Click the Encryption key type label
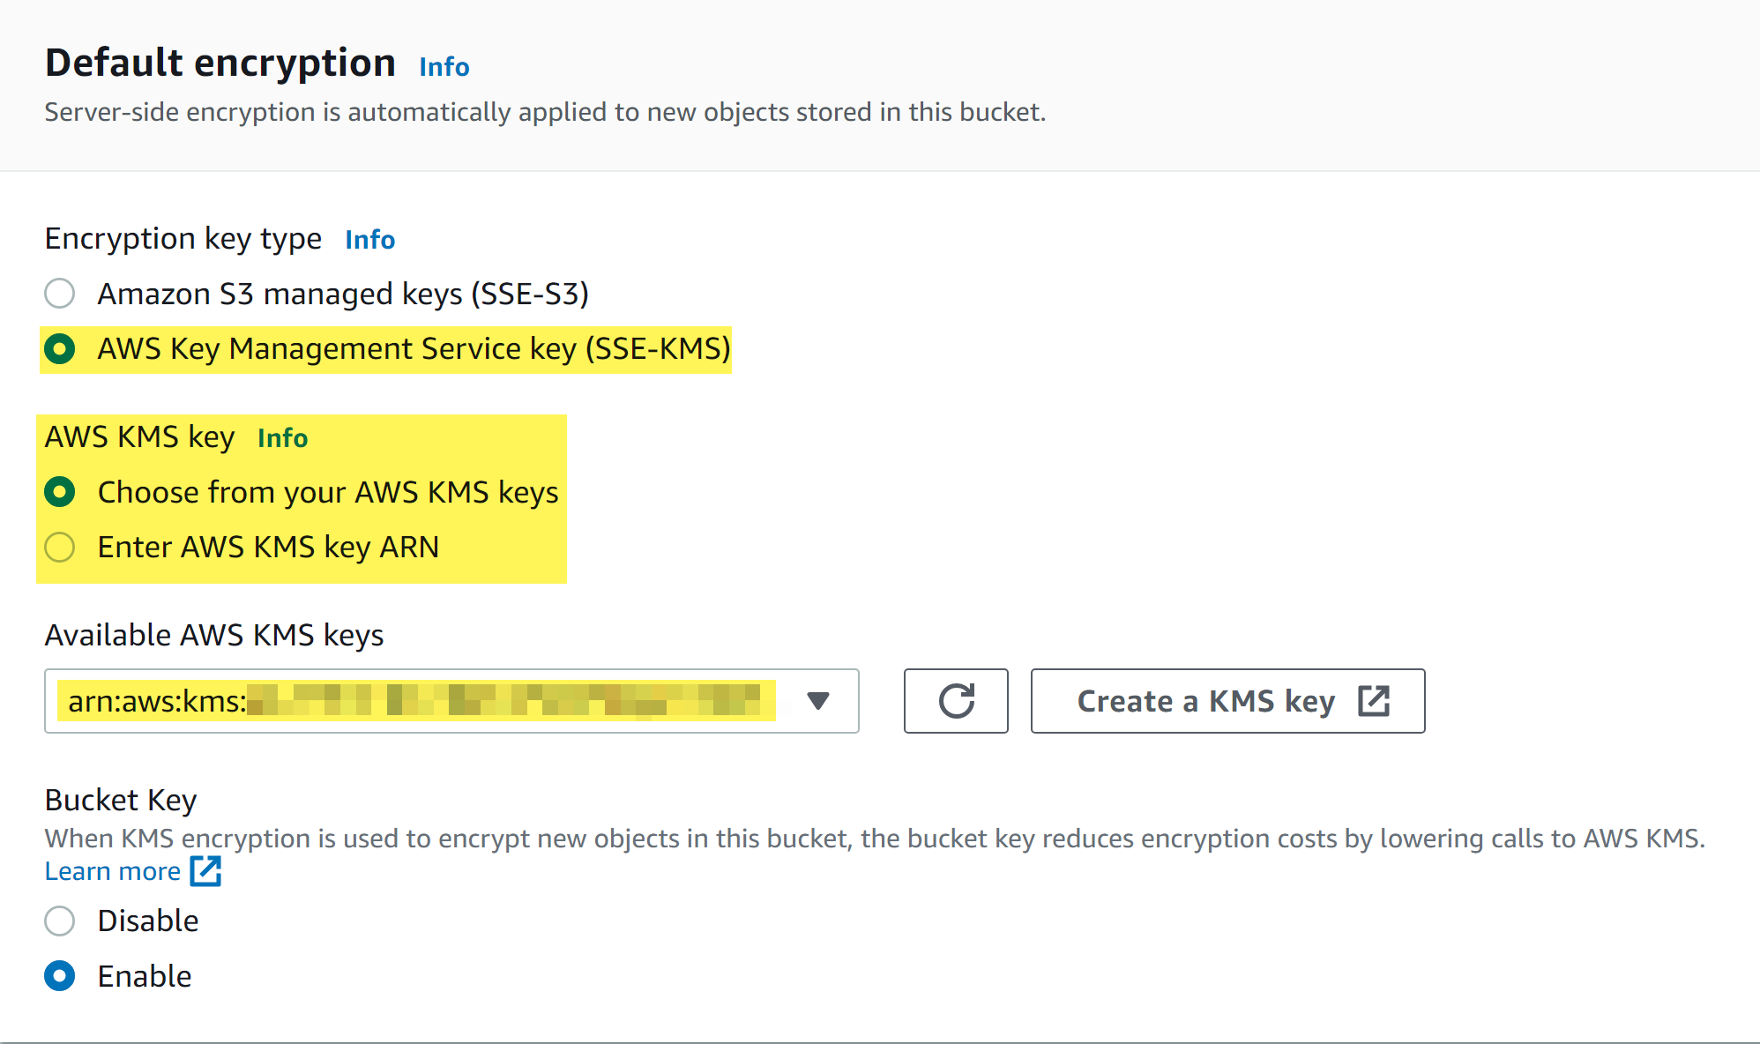Image resolution: width=1760 pixels, height=1044 pixels. coord(183,239)
